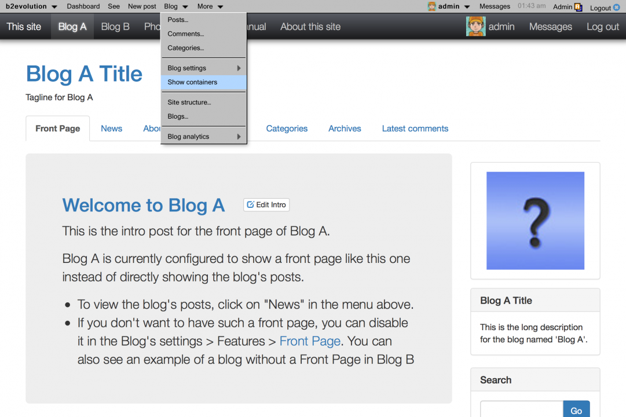Click the Blog A Title heading link

[x=84, y=74]
